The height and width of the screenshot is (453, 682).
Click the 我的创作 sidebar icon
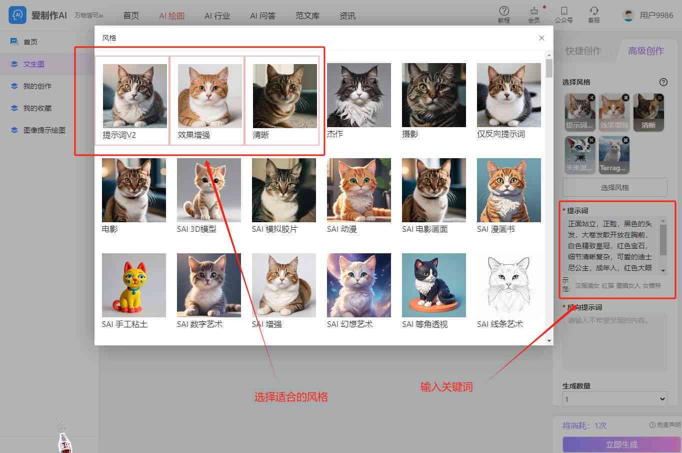[14, 86]
